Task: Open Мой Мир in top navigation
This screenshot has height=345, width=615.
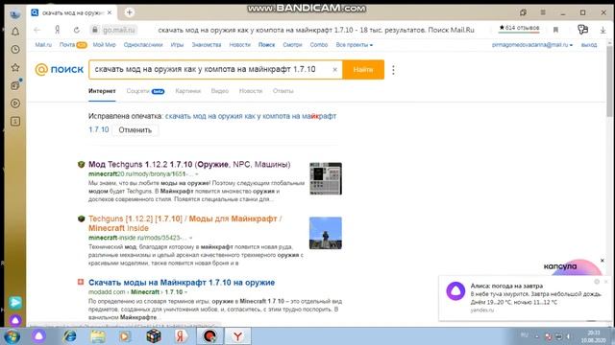Action: click(105, 45)
